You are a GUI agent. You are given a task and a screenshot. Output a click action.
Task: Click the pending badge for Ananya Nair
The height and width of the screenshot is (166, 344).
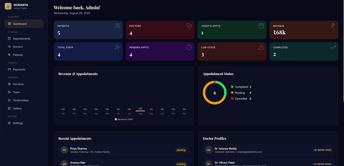point(181,164)
